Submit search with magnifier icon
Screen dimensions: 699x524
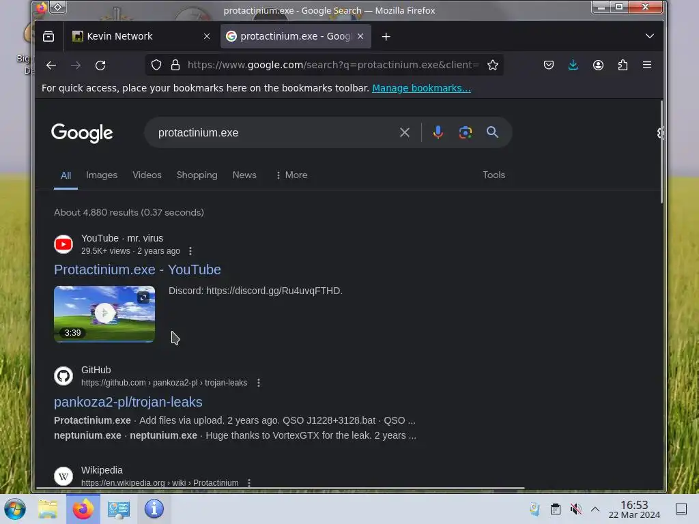click(492, 132)
